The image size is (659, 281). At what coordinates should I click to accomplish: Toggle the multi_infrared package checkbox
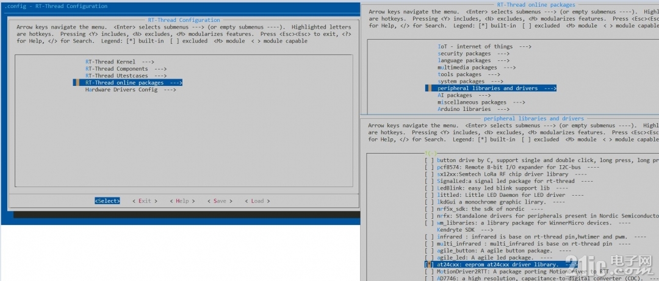pyautogui.click(x=429, y=244)
